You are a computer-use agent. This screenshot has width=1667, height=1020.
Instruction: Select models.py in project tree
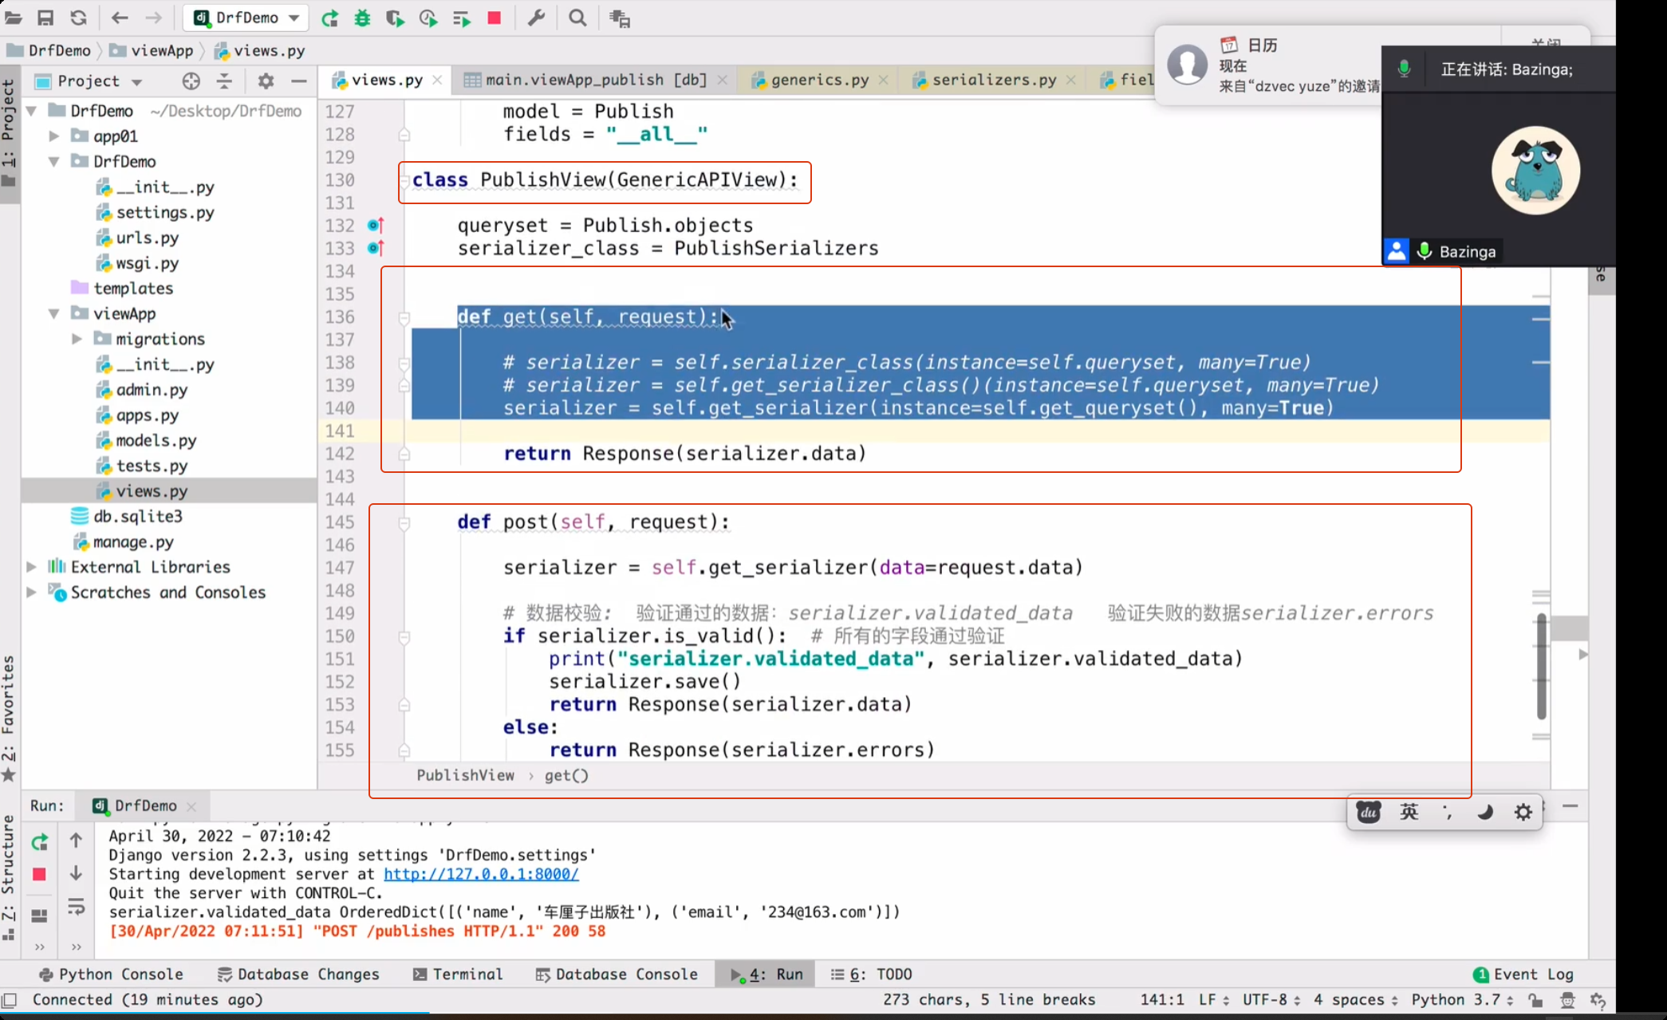(x=156, y=440)
